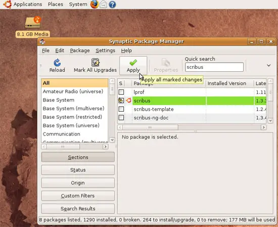Image resolution: width=278 pixels, height=227 pixels.
Task: Open the Package menu
Action: pyautogui.click(x=80, y=51)
